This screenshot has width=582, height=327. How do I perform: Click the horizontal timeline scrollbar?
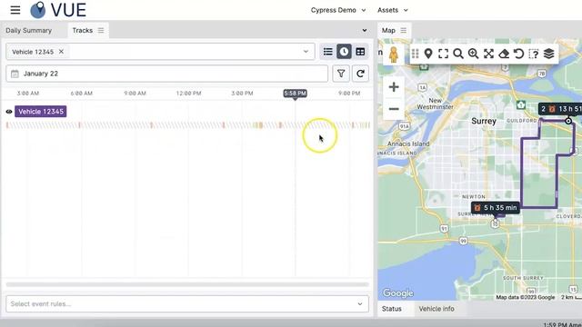coord(187,284)
